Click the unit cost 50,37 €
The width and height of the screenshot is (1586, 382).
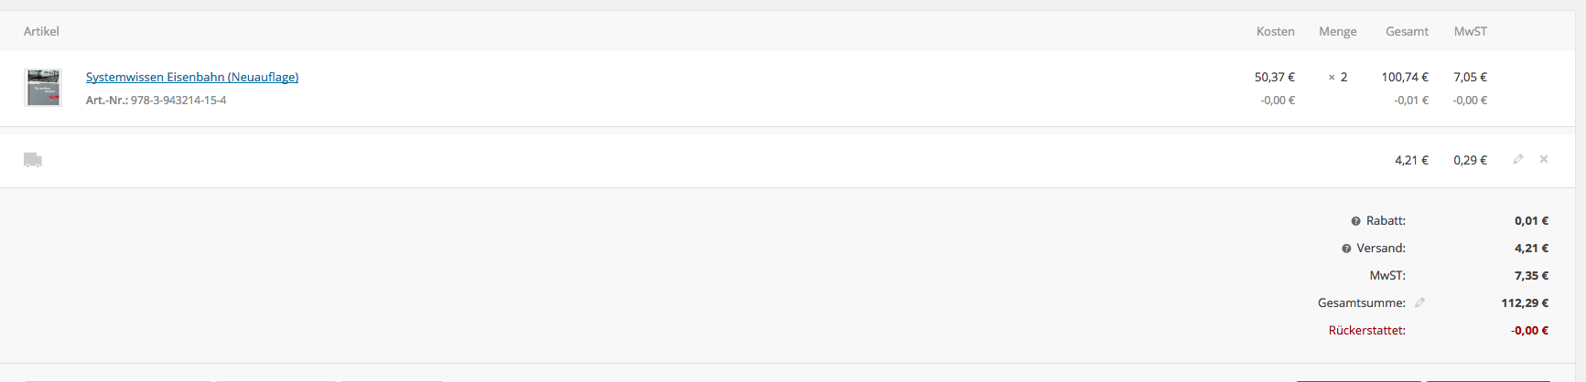click(1275, 77)
